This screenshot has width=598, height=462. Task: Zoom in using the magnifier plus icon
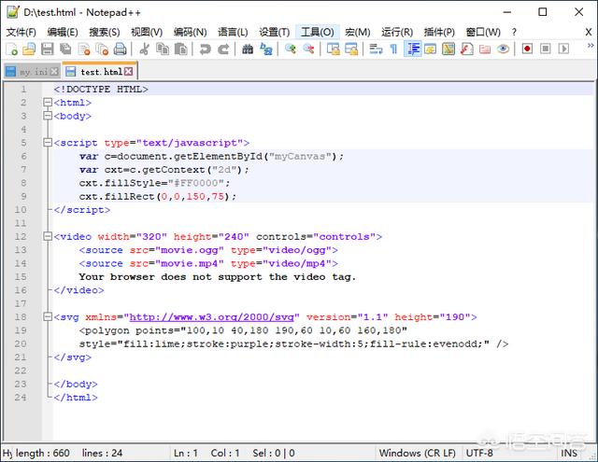coord(291,49)
